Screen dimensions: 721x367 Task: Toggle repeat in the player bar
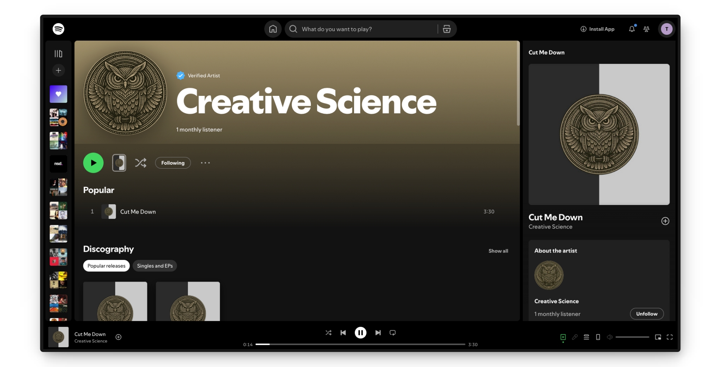(393, 333)
